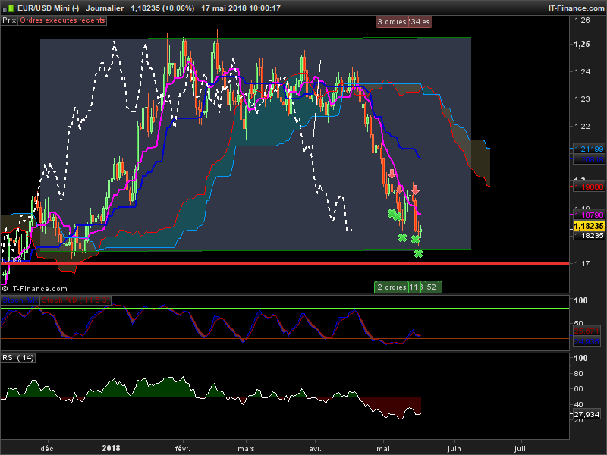Click the red stochastic value 25,671
The width and height of the screenshot is (607, 455).
(x=587, y=331)
